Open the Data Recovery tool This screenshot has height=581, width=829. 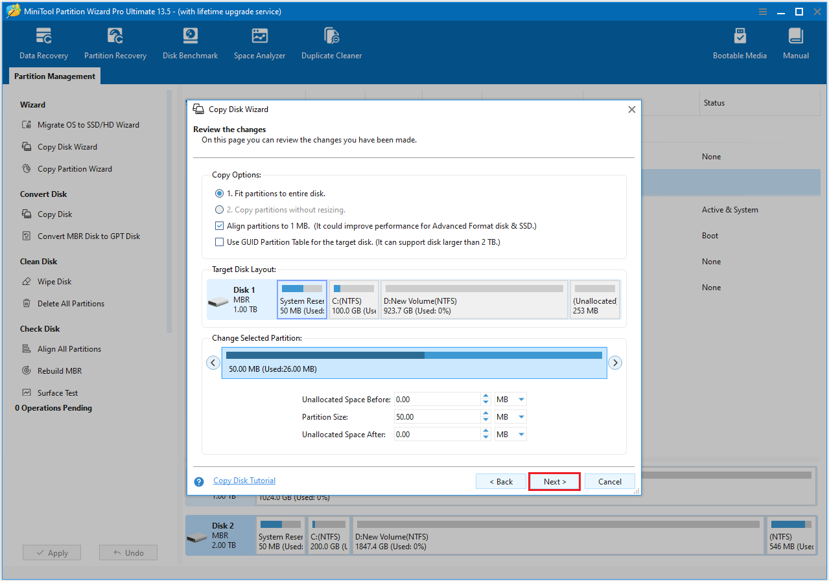coord(43,43)
